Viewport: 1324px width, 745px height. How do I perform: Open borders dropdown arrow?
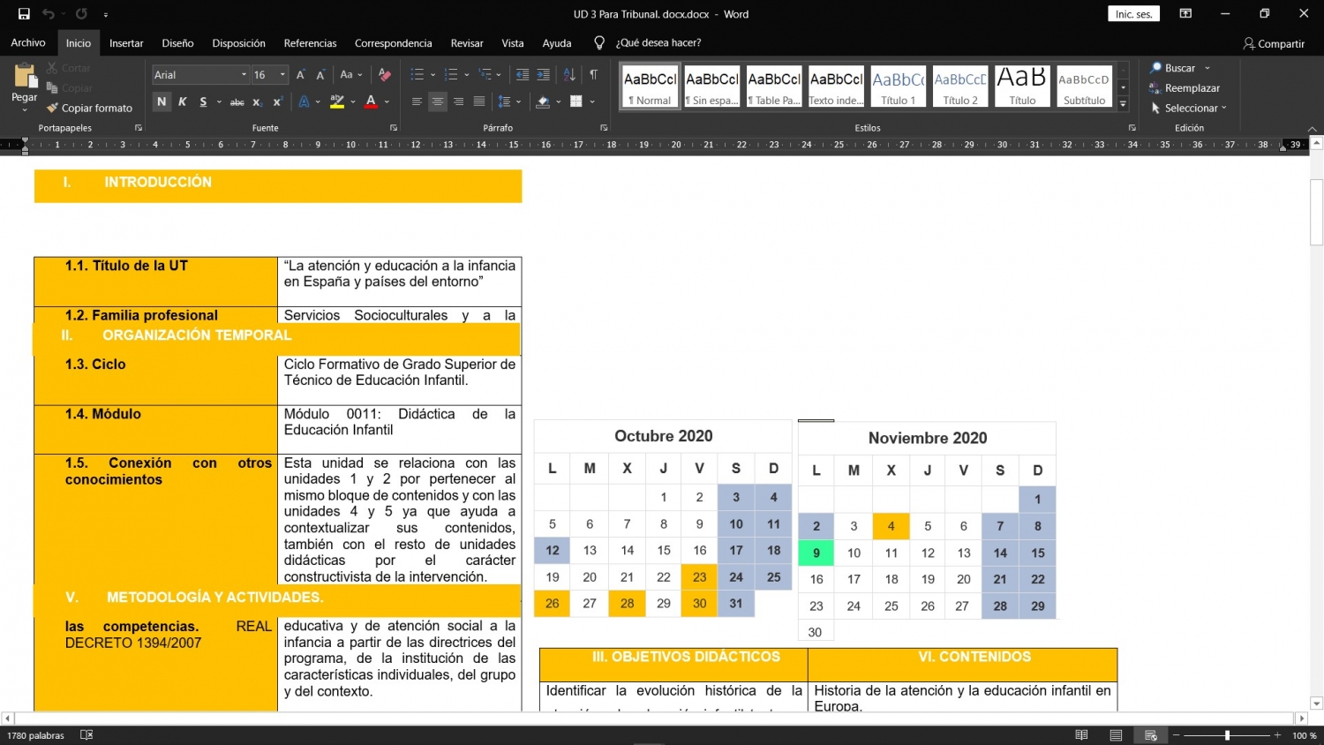(592, 102)
